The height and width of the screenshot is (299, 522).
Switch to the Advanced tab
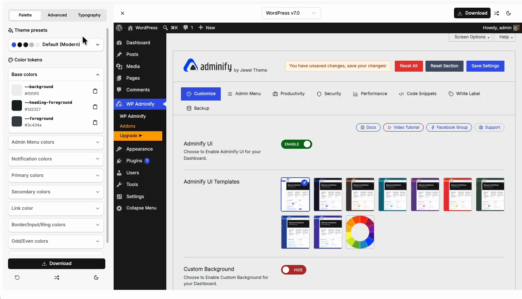coord(57,15)
